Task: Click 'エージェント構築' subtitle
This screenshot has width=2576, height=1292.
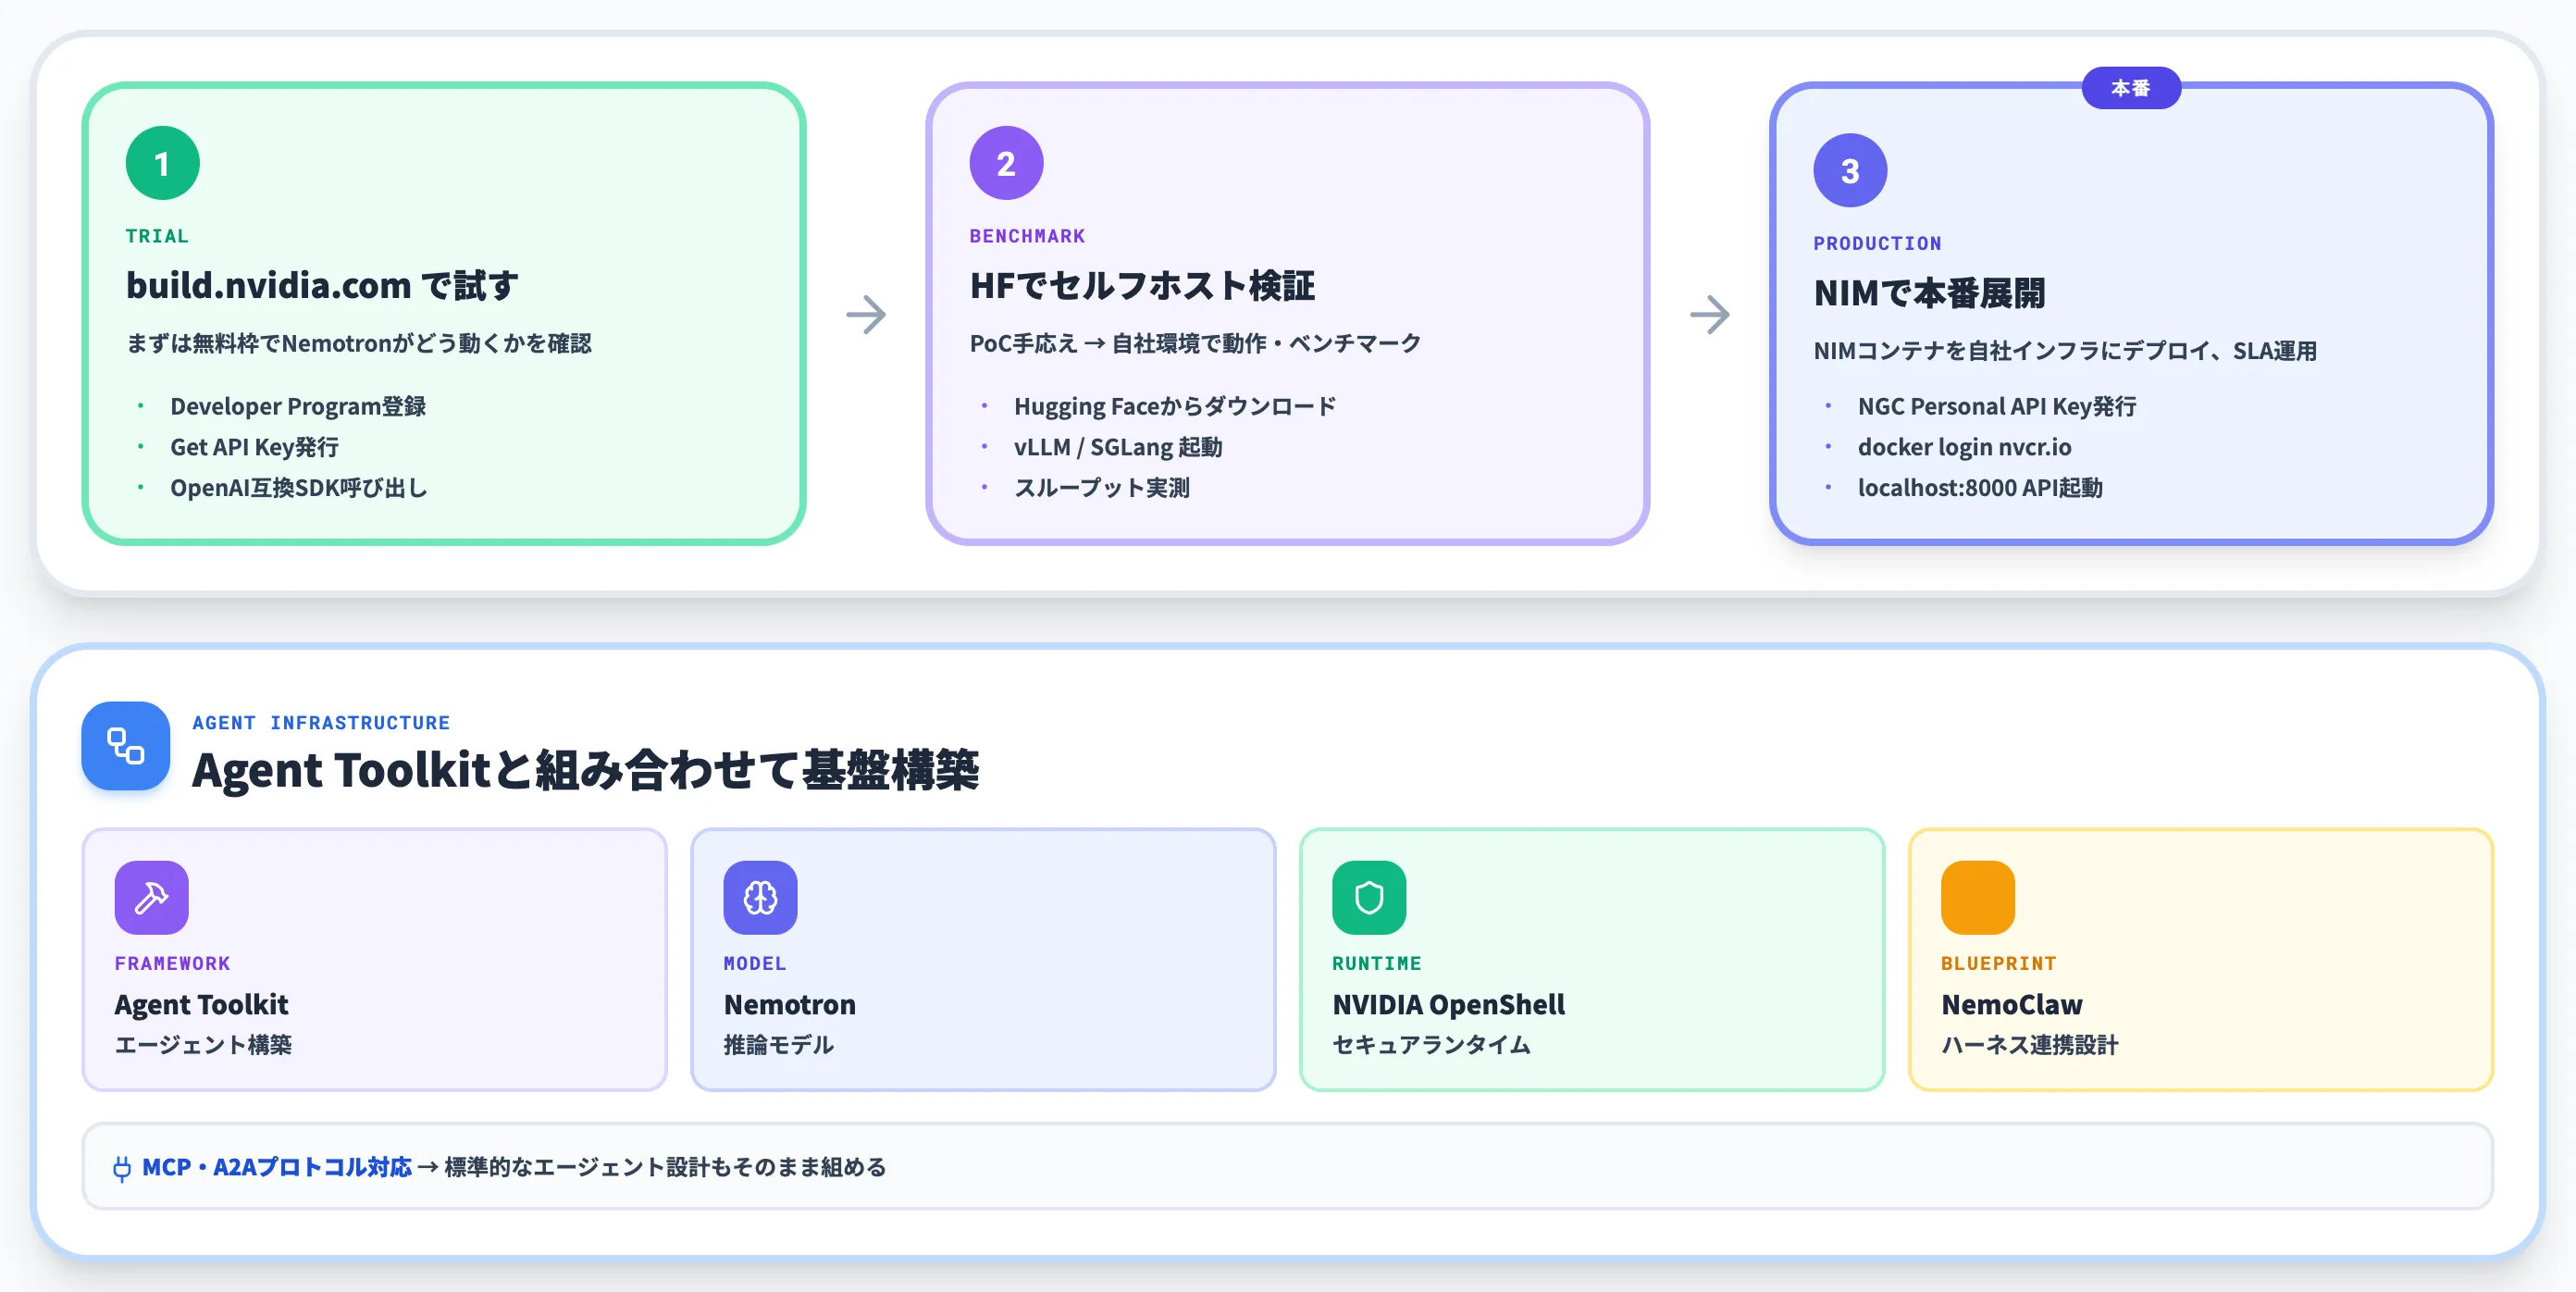Action: pos(203,1045)
